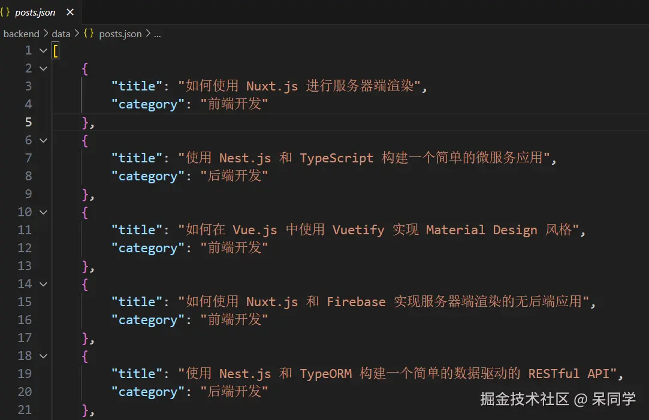Collapse the object fold on line 6
The width and height of the screenshot is (649, 420).
coord(43,140)
